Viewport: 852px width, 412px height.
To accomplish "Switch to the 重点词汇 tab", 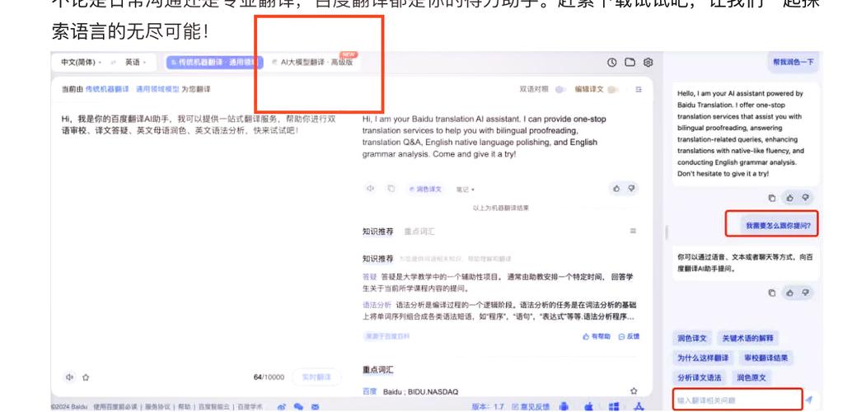I will coord(419,232).
